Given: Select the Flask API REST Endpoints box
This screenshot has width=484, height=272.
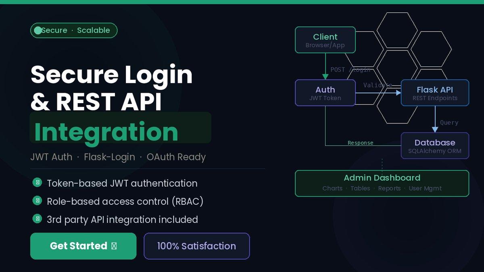Looking at the screenshot, I should [435, 93].
